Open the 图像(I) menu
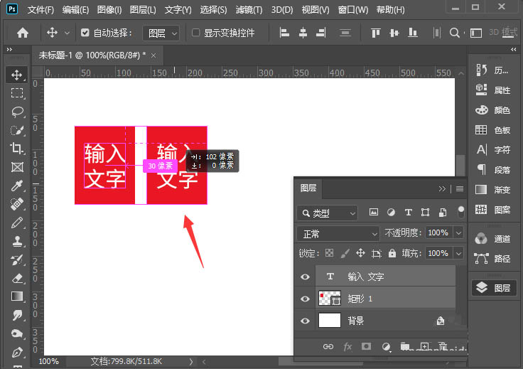Viewport: 523px width, 369px height. pos(109,10)
